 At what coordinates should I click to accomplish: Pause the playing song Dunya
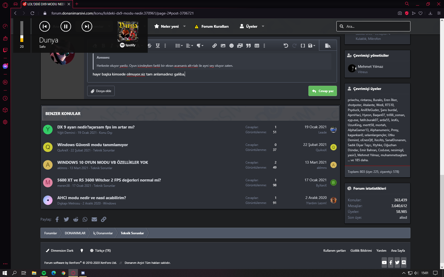coord(66,26)
